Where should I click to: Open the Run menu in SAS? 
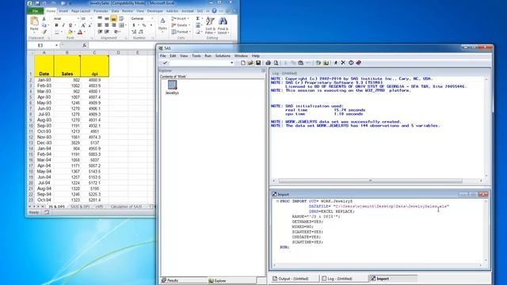tap(208, 56)
